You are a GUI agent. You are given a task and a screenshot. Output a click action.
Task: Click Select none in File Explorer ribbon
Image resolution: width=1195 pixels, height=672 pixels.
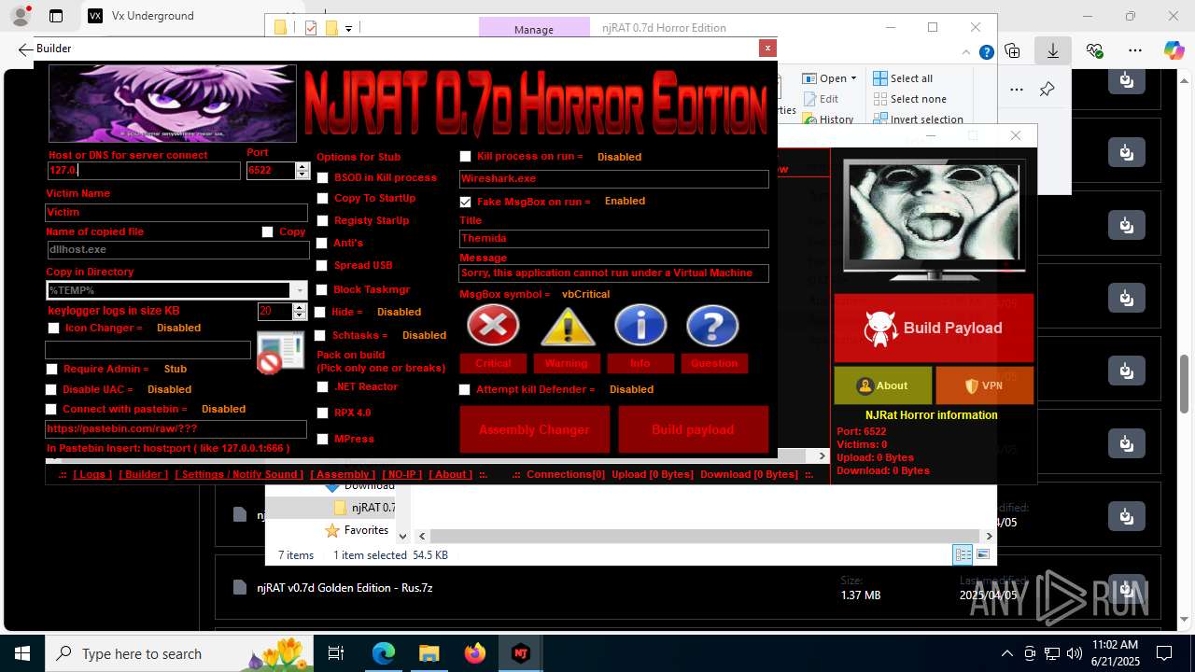[x=909, y=99]
